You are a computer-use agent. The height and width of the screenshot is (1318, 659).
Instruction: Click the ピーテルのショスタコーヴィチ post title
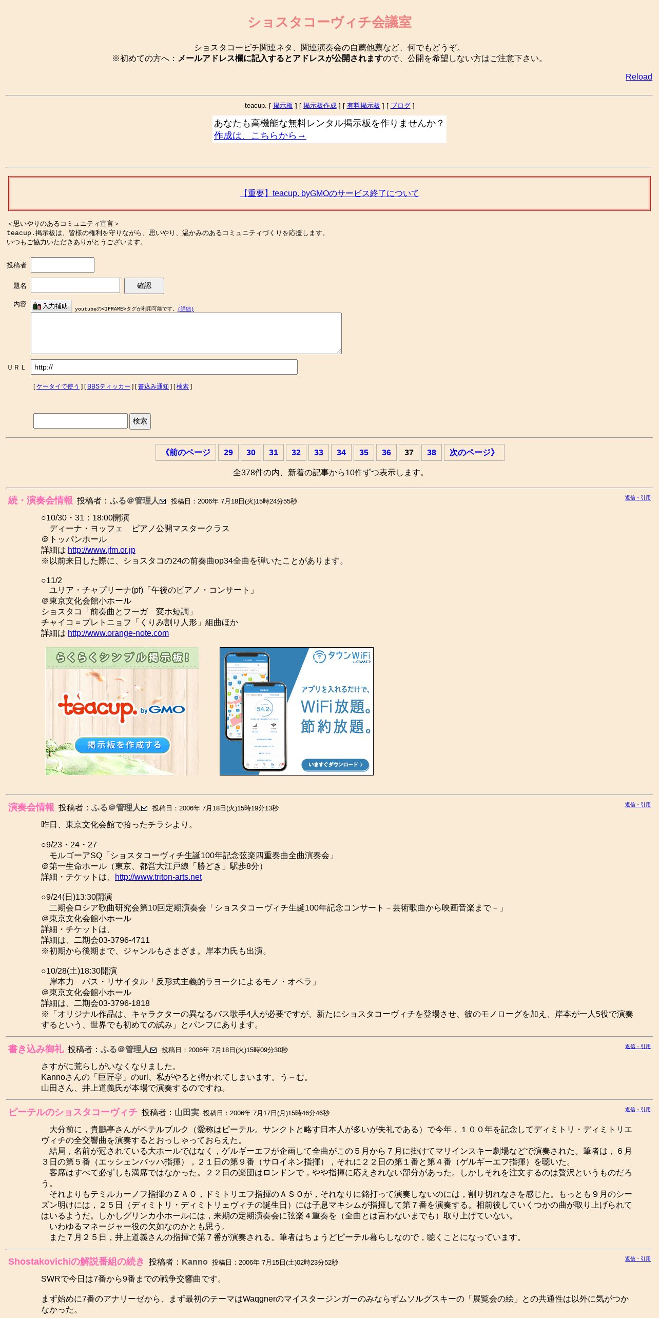point(73,1112)
